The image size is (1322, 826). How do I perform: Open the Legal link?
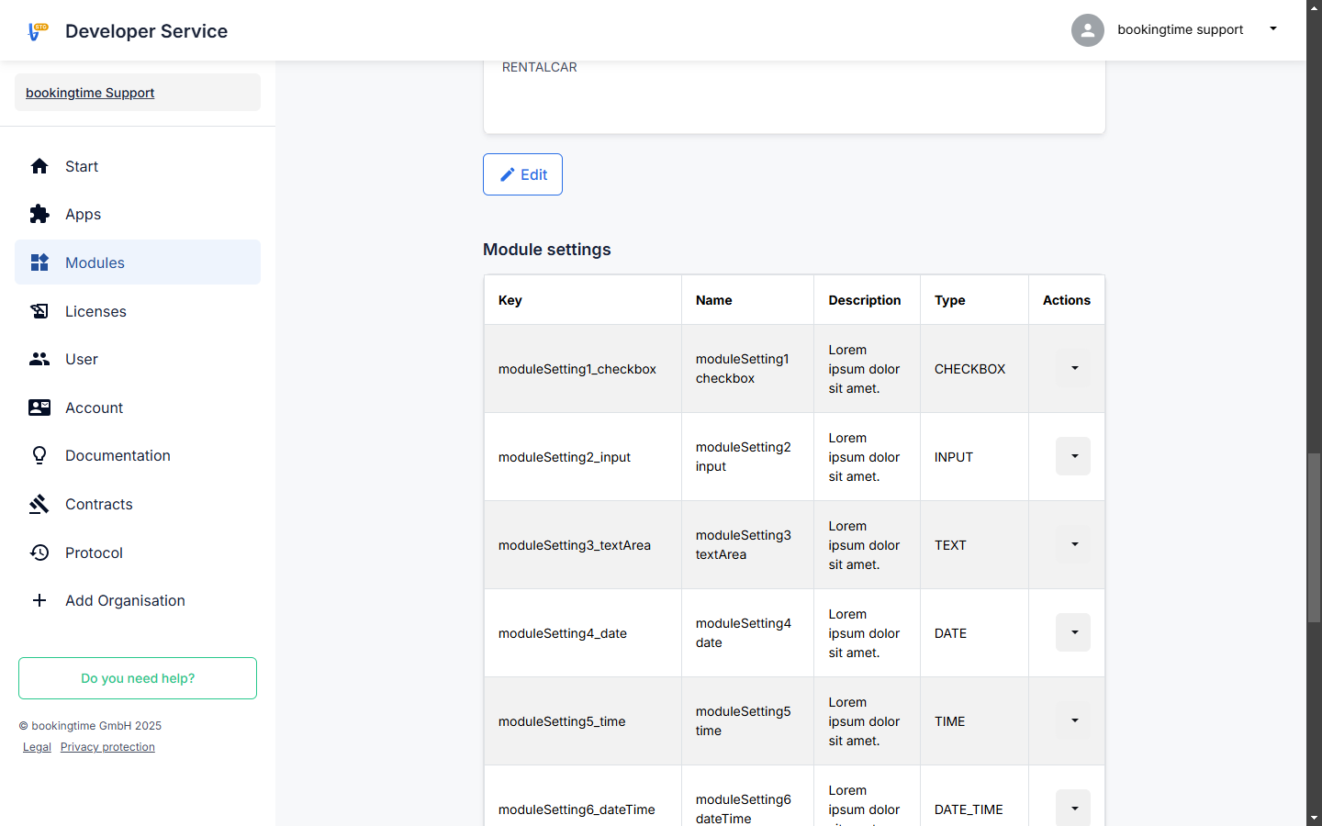click(x=37, y=747)
